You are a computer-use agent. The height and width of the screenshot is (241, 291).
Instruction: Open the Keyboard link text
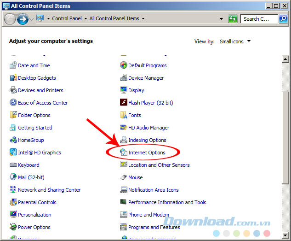click(29, 165)
